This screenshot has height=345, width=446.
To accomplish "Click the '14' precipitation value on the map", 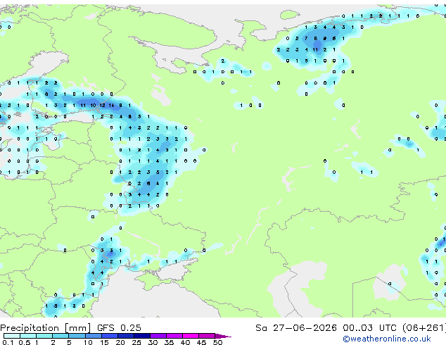I will coord(111,106).
